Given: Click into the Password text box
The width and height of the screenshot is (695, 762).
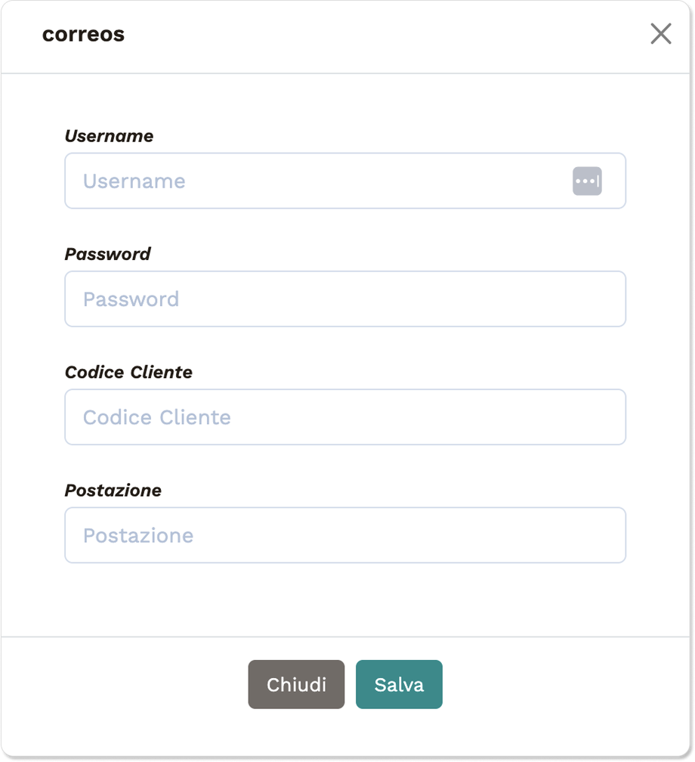Looking at the screenshot, I should [345, 299].
